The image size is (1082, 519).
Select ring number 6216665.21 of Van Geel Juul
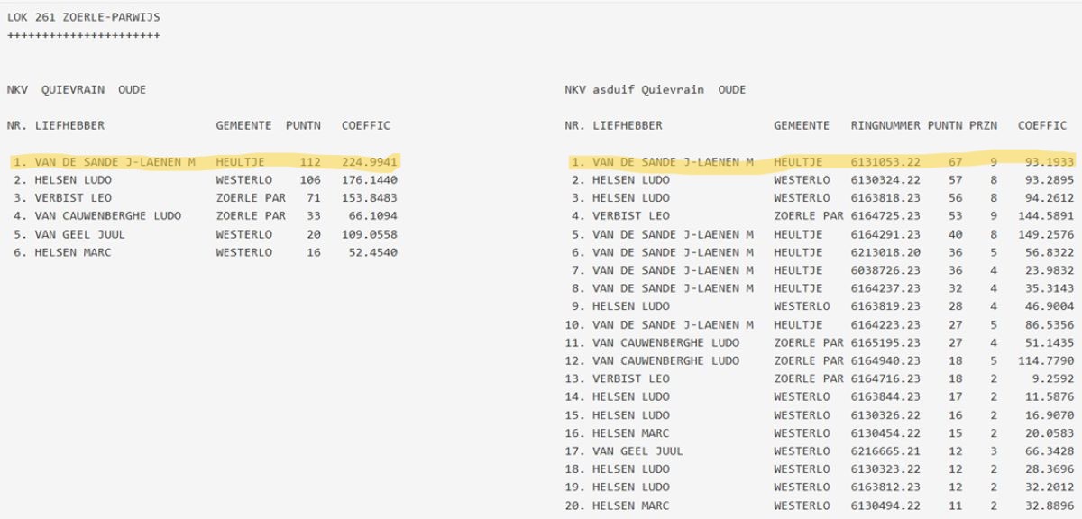[x=885, y=451]
